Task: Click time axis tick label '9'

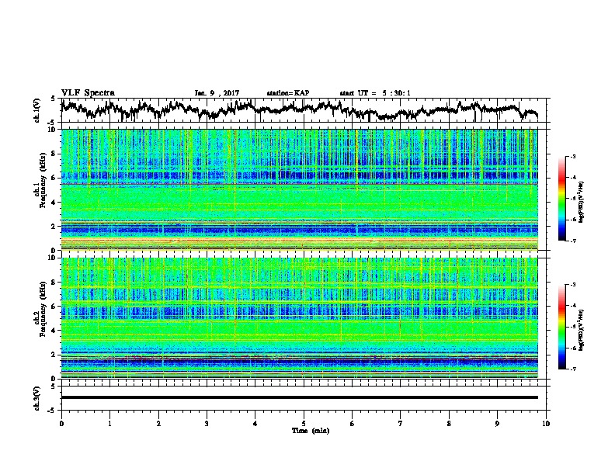Action: pos(497,424)
